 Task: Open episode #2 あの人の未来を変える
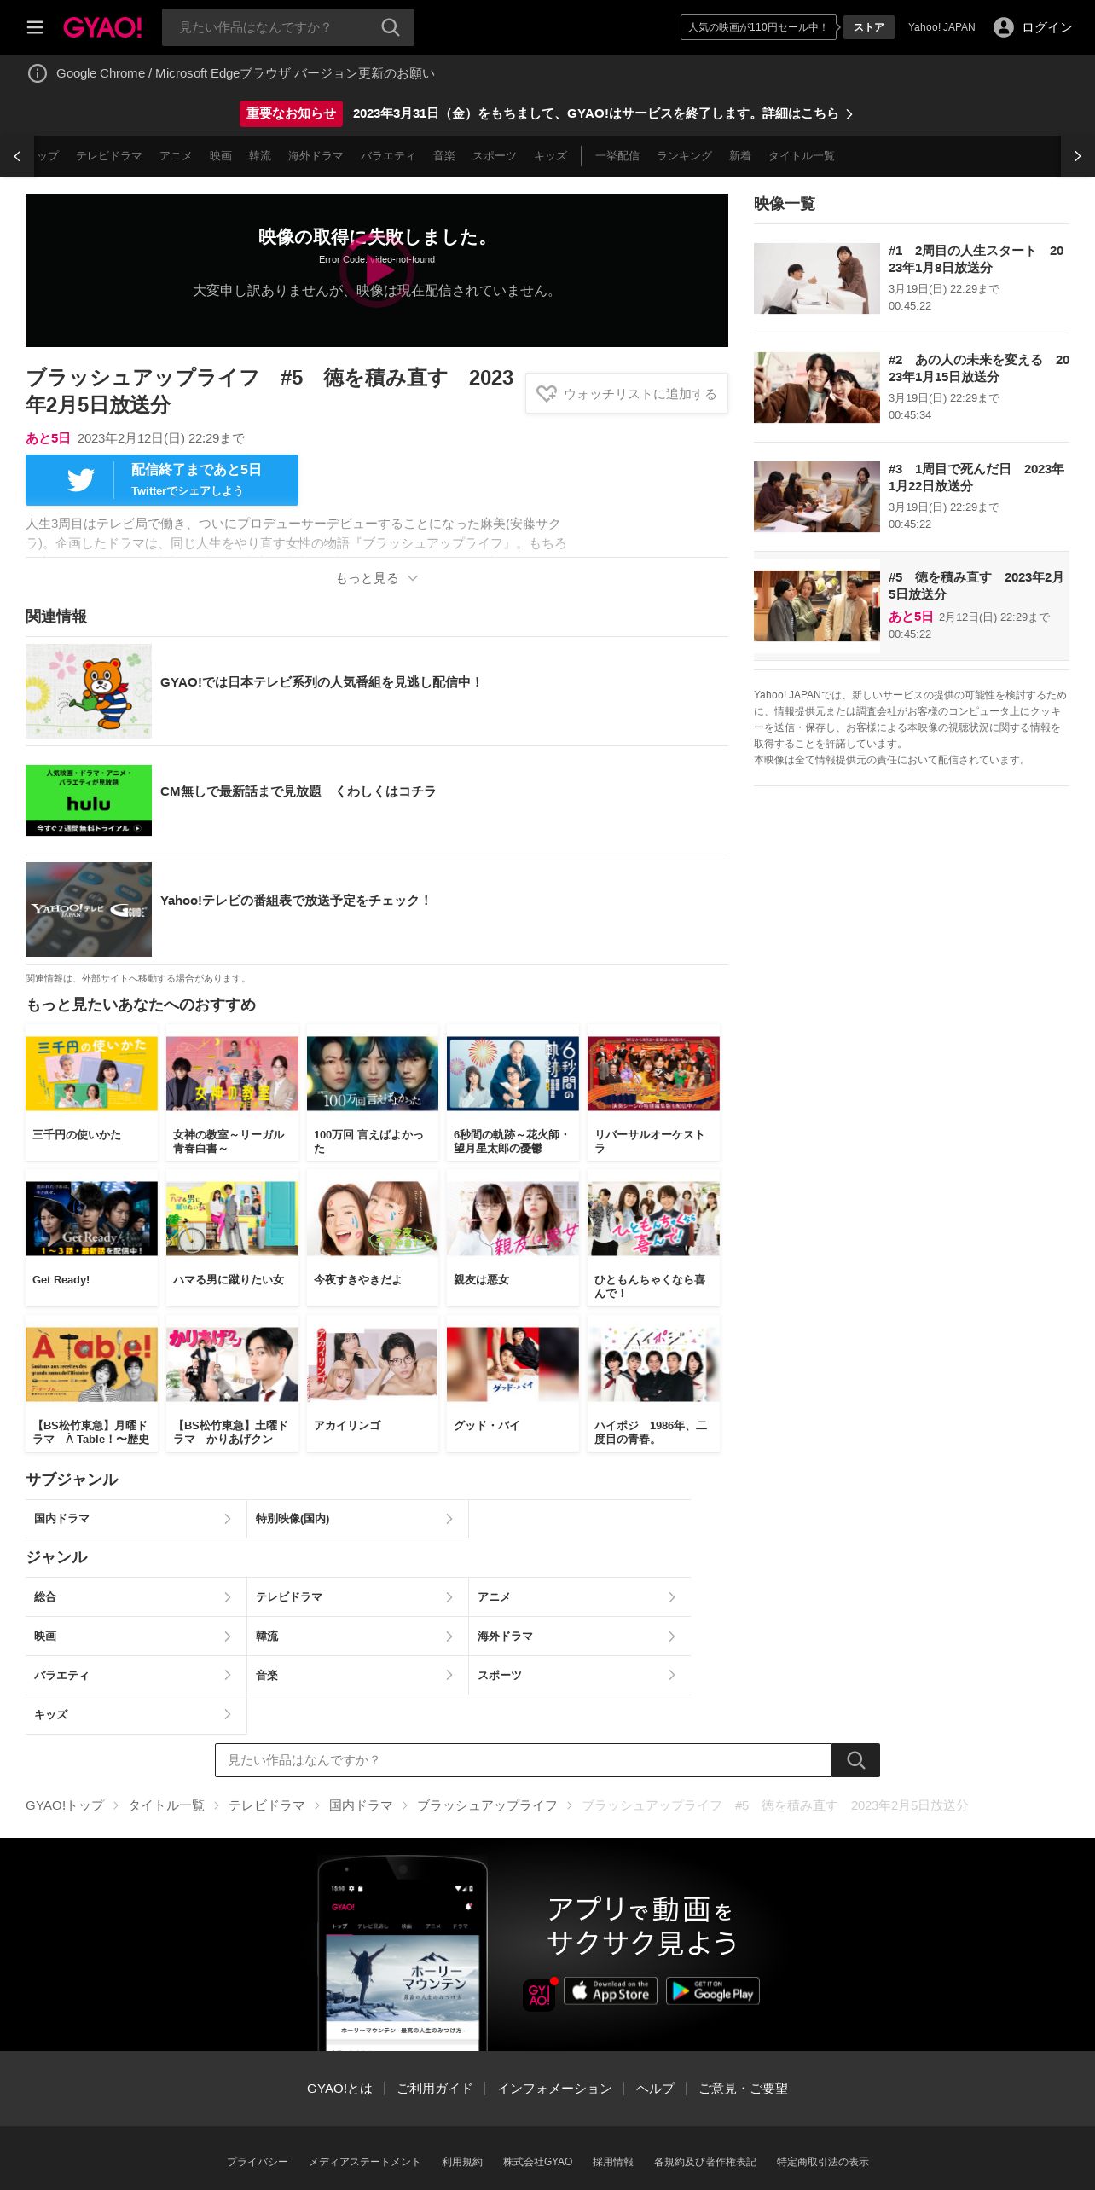tap(912, 387)
